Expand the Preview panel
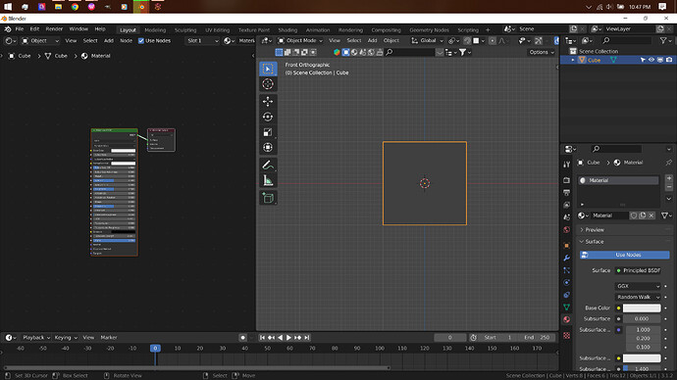The image size is (677, 380). click(x=595, y=229)
